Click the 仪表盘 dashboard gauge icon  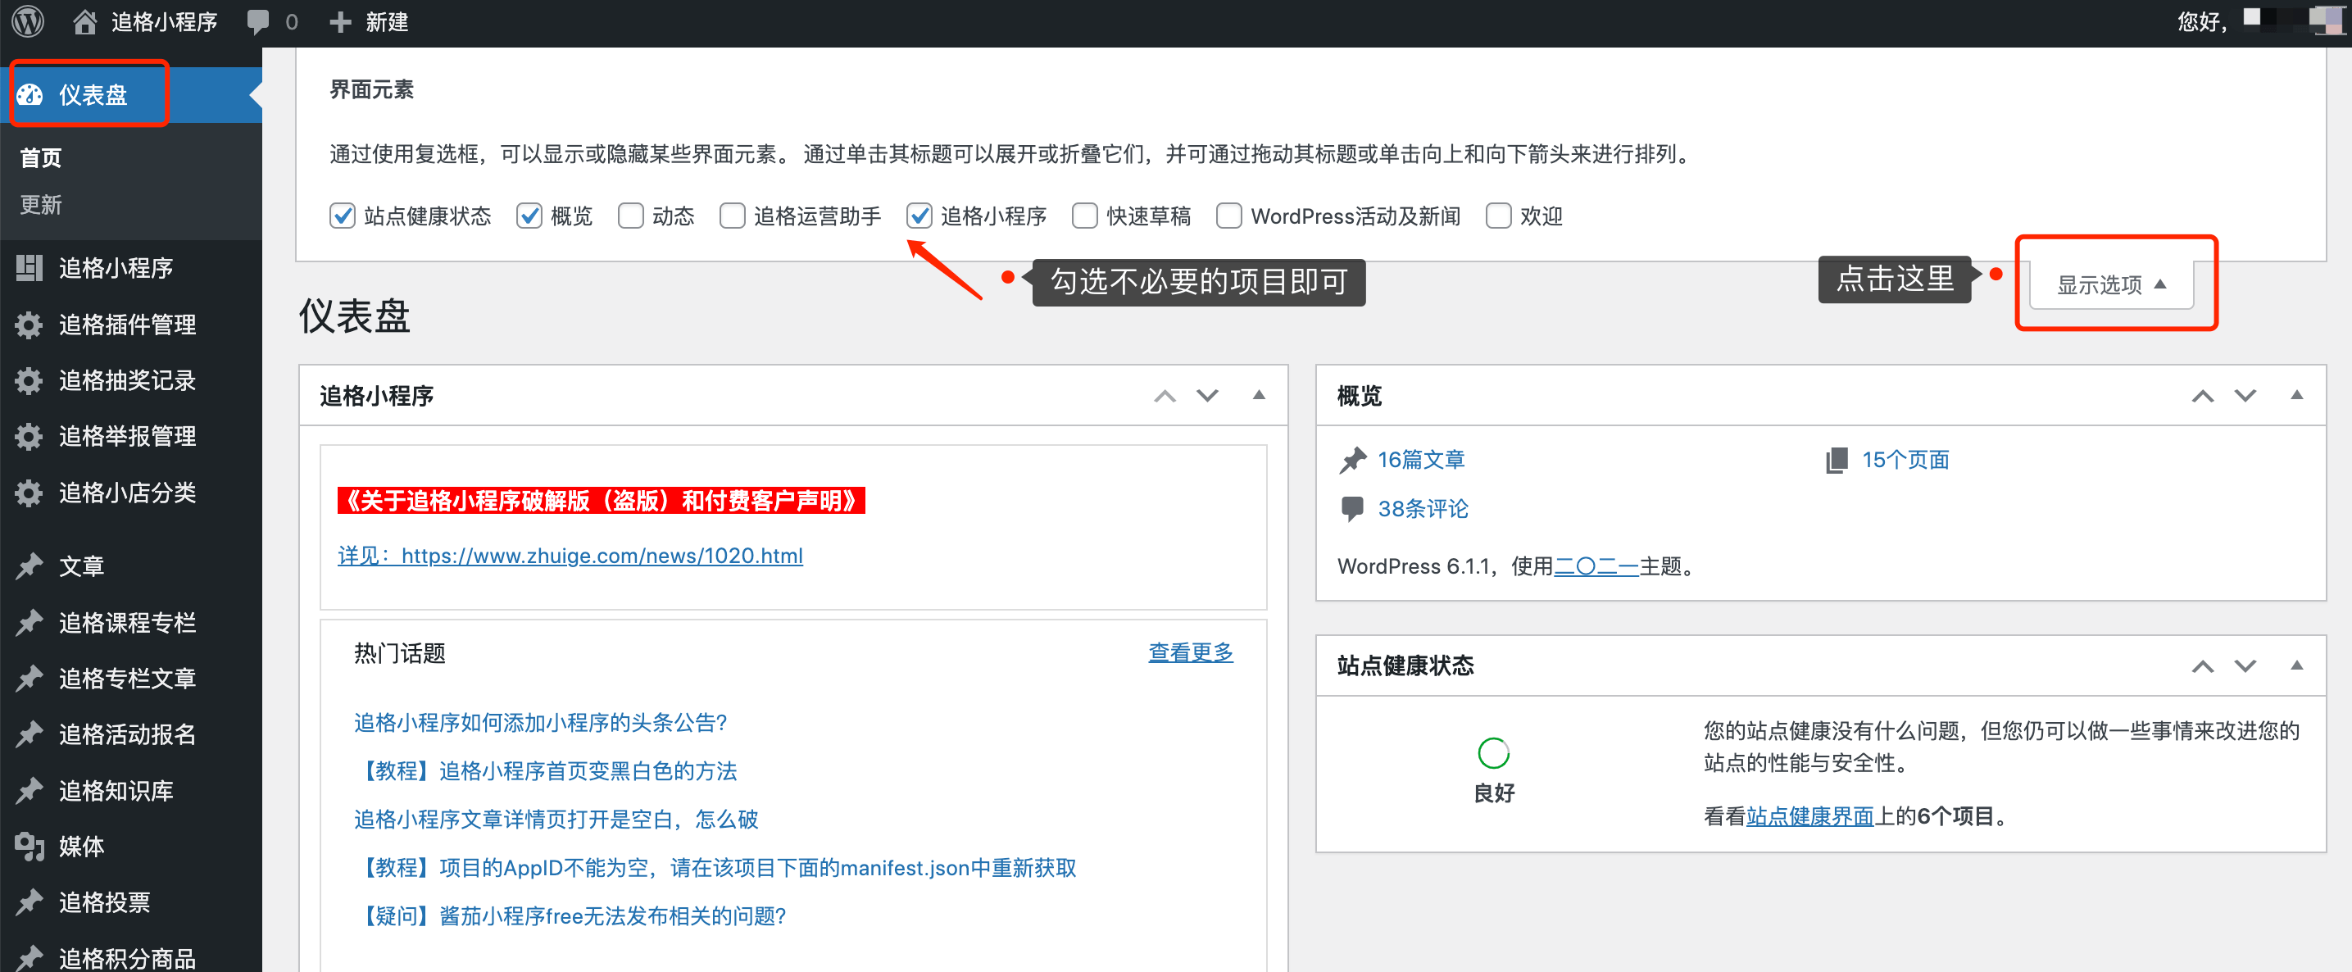tap(30, 94)
